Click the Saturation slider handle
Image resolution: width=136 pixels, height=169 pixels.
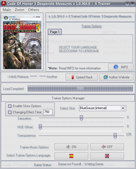(x=81, y=118)
